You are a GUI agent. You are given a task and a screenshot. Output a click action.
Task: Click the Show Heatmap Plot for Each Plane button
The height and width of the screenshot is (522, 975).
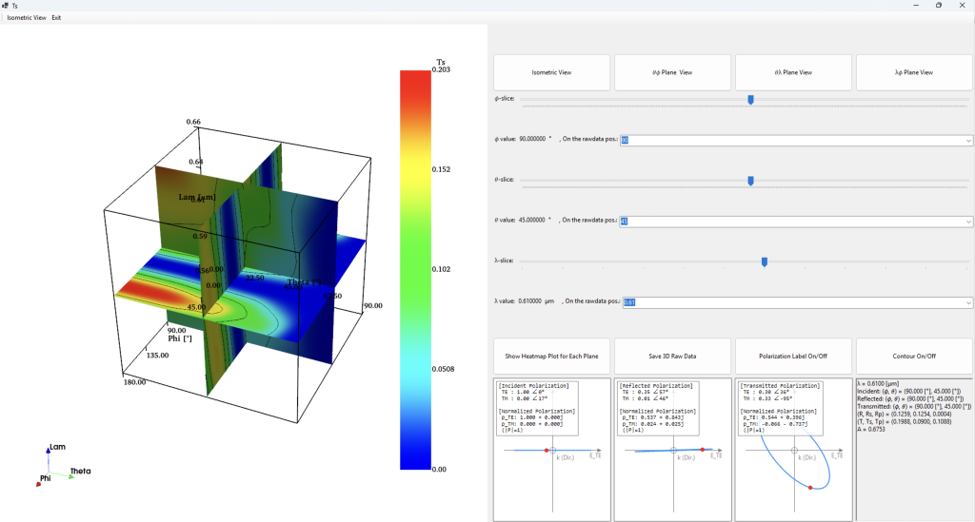point(551,357)
